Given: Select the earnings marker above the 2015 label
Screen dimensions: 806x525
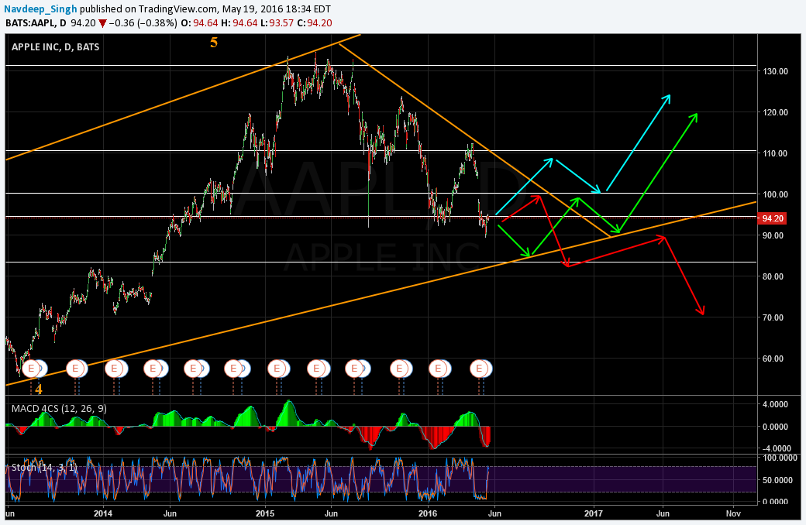Looking at the screenshot, I should click(277, 369).
